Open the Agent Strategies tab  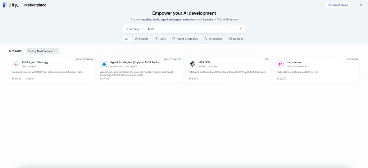(185, 39)
